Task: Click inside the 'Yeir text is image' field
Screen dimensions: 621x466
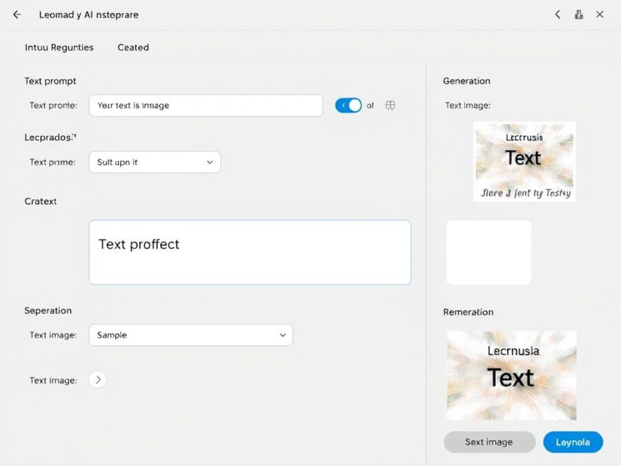Action: point(205,105)
